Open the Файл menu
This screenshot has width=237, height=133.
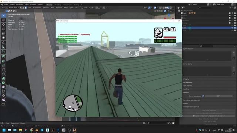tap(6, 4)
